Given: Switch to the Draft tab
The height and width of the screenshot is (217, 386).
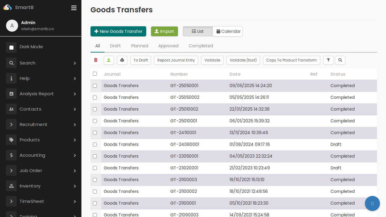Looking at the screenshot, I should coord(115,46).
